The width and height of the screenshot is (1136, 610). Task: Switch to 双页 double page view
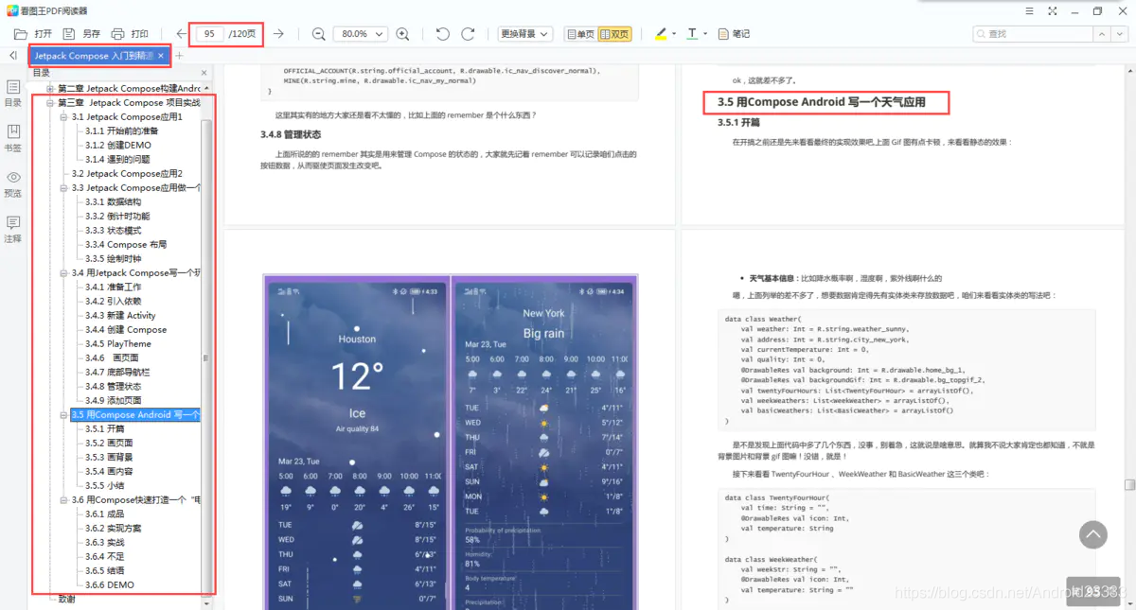(614, 33)
